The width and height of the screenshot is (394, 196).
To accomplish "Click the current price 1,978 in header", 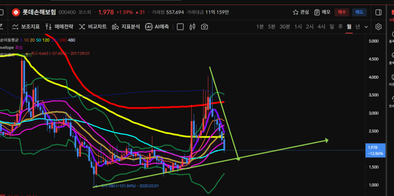I will (106, 12).
